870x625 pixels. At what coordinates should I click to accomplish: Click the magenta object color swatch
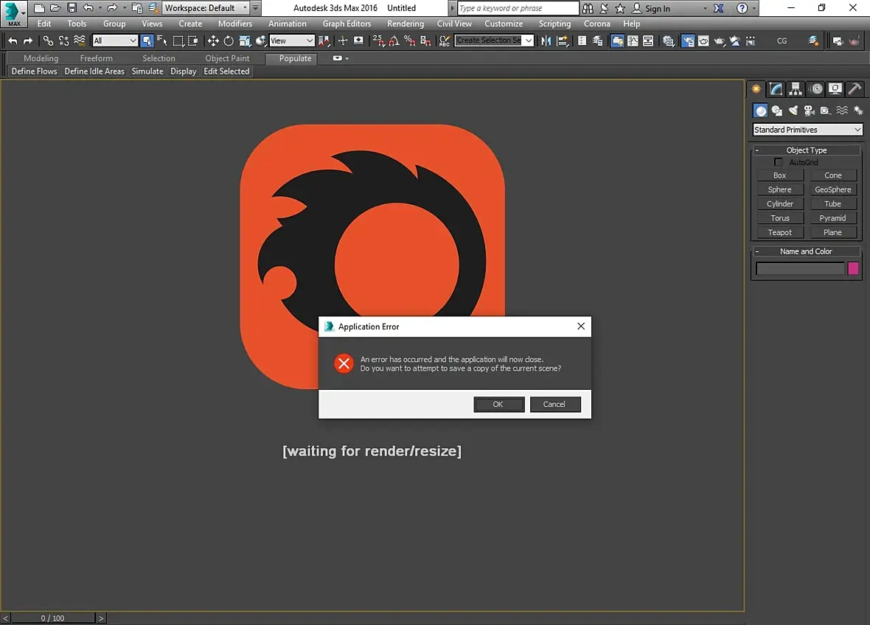[853, 268]
